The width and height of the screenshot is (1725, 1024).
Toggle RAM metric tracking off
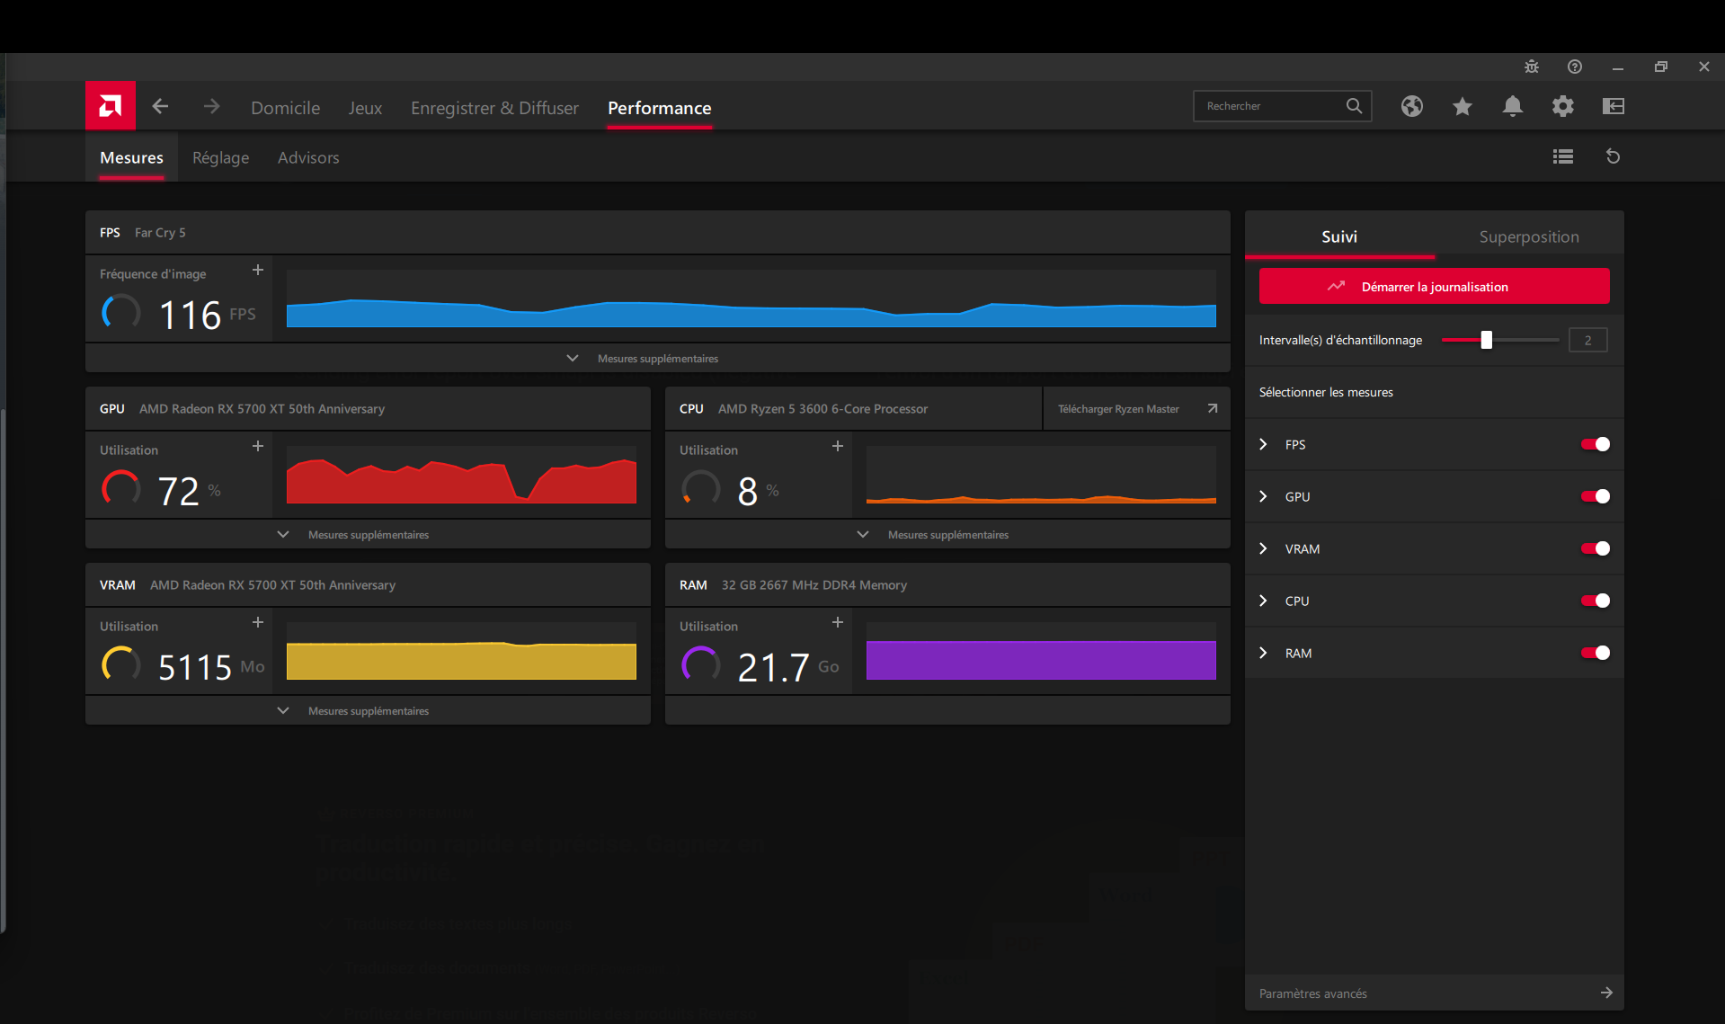(x=1595, y=653)
